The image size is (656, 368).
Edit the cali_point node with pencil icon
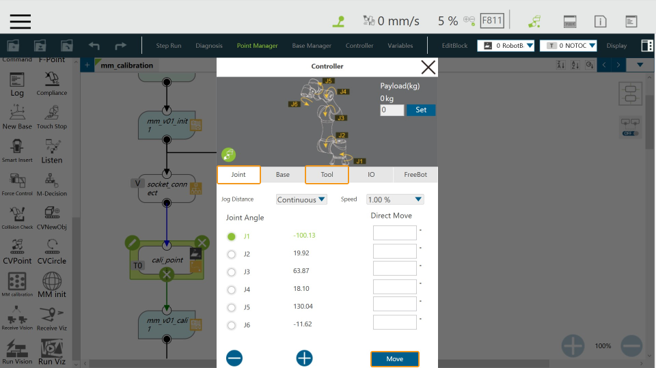[132, 242]
